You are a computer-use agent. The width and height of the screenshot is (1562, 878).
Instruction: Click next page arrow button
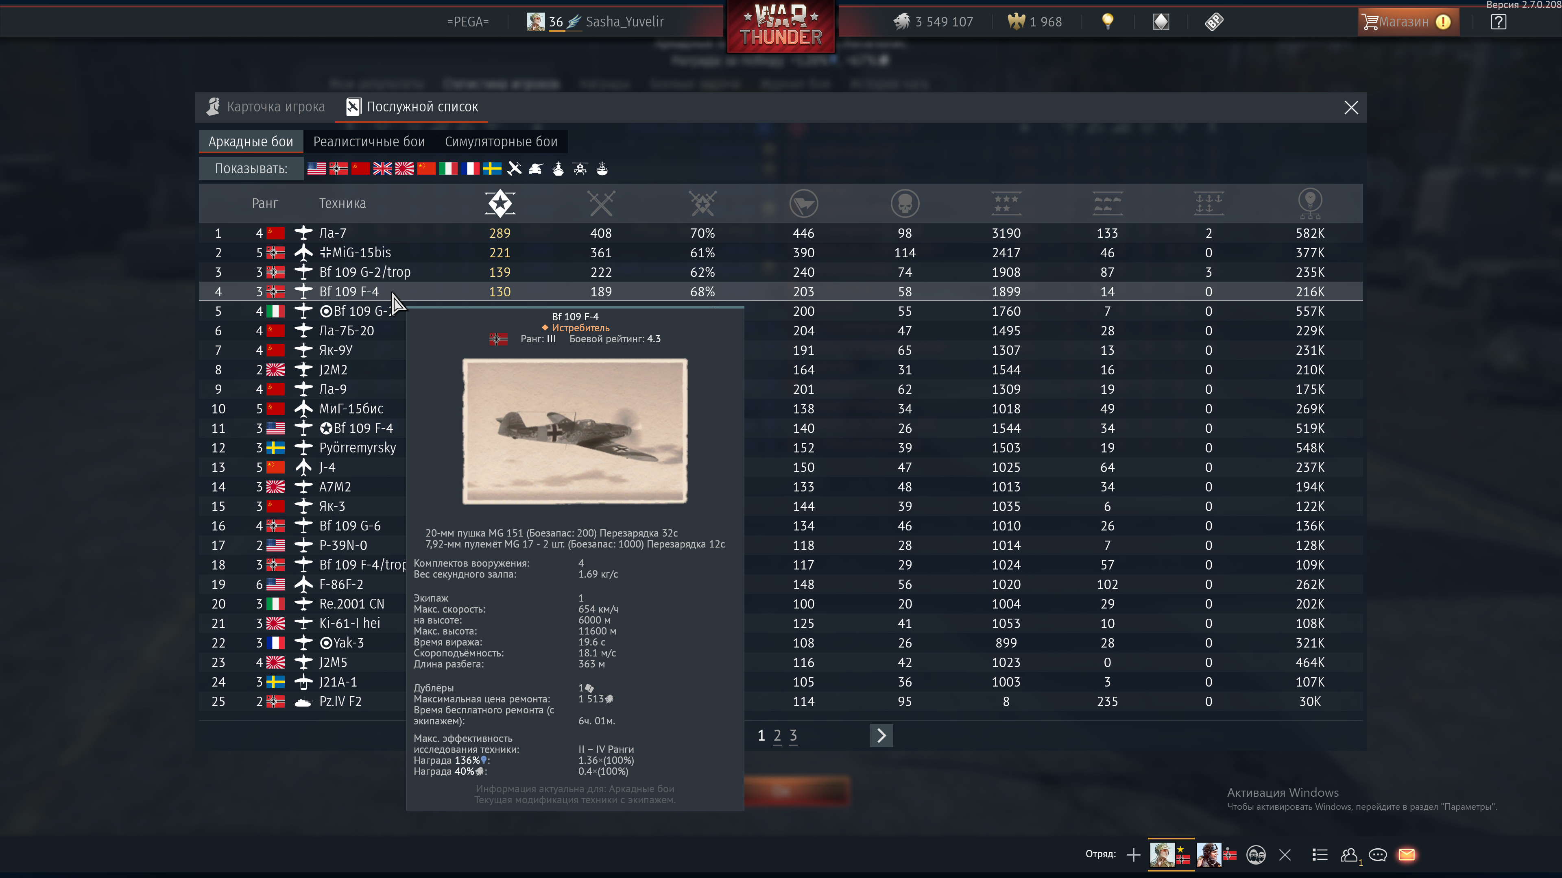tap(881, 736)
